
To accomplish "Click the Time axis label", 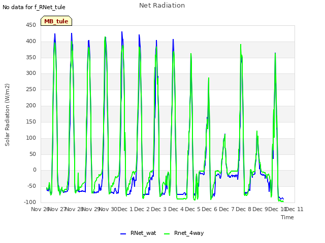I will tap(287, 217).
